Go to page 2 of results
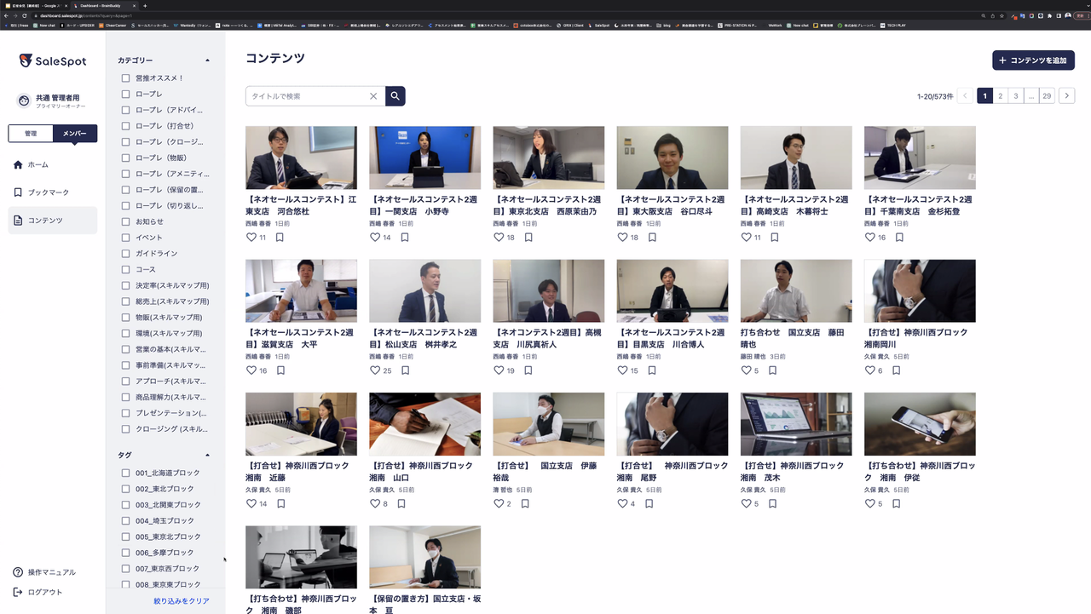1091x614 pixels. tap(1001, 96)
